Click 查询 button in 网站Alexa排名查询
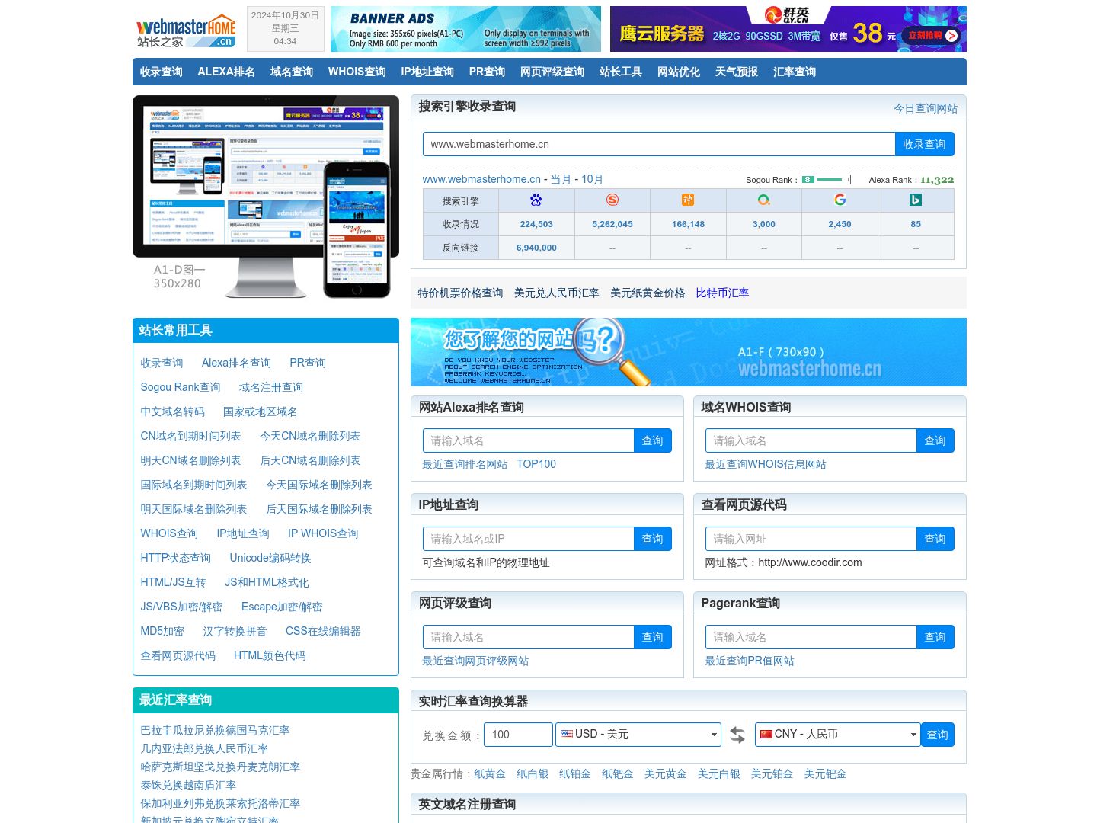Image resolution: width=1097 pixels, height=823 pixels. pos(652,440)
